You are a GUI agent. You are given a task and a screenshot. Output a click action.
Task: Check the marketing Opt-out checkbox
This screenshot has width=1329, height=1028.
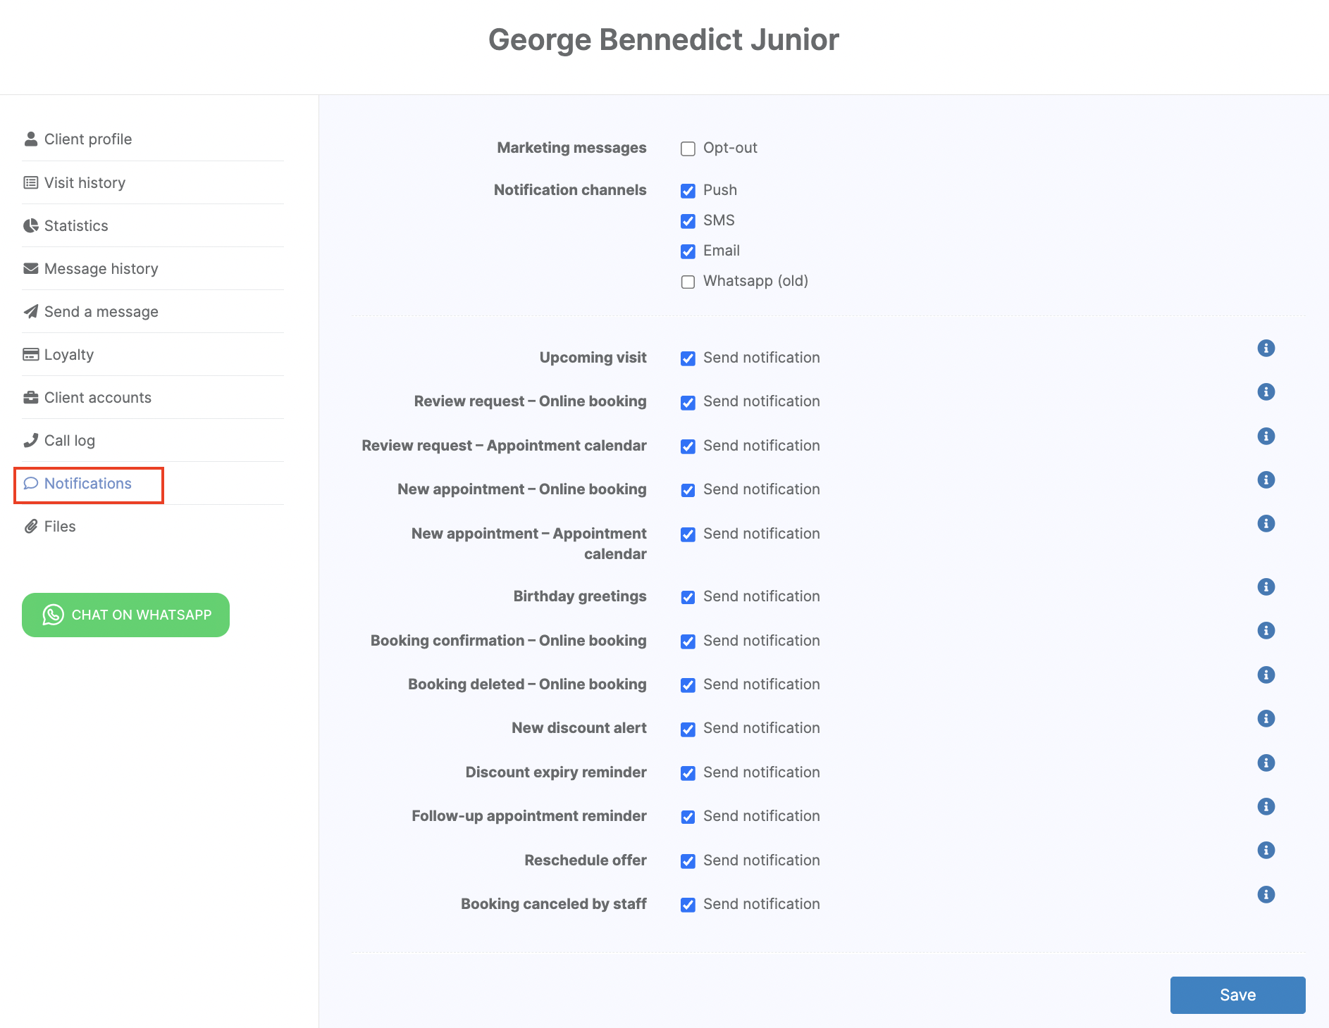[688, 149]
